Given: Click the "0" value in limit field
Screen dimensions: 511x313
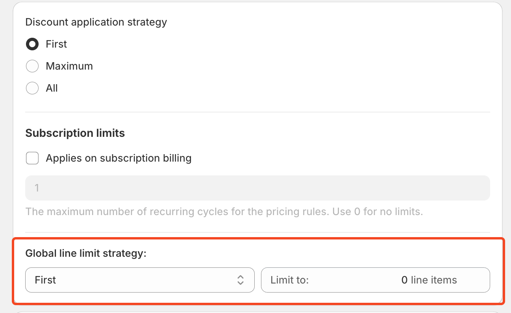Looking at the screenshot, I should point(404,280).
